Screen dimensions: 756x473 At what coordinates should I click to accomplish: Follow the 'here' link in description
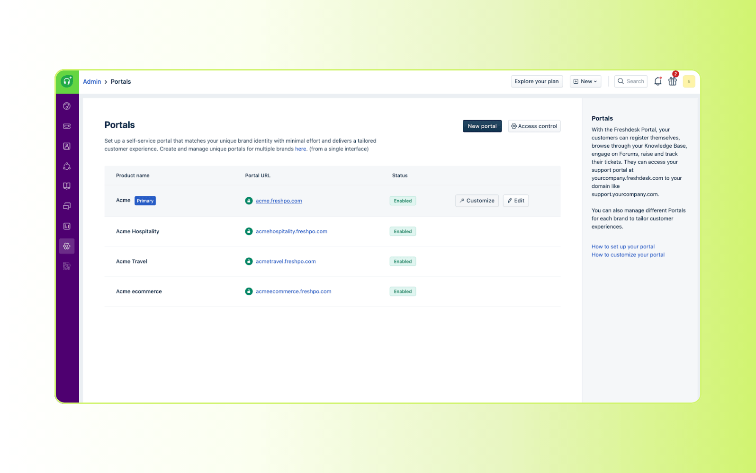pyautogui.click(x=301, y=149)
